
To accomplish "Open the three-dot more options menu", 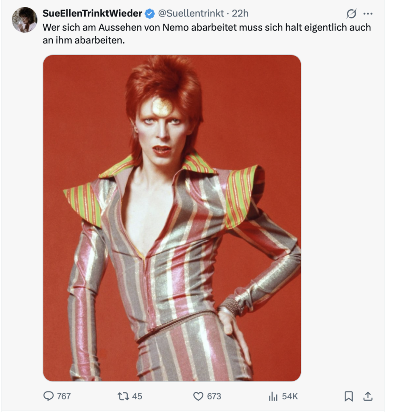I will (x=368, y=13).
